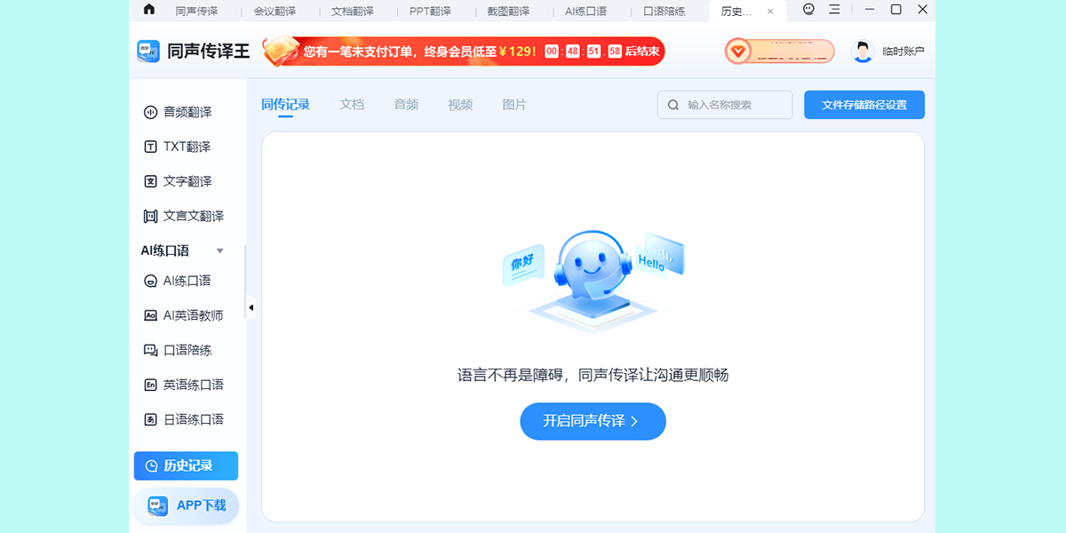Click the TXT翻译 icon in the sidebar

click(x=150, y=147)
